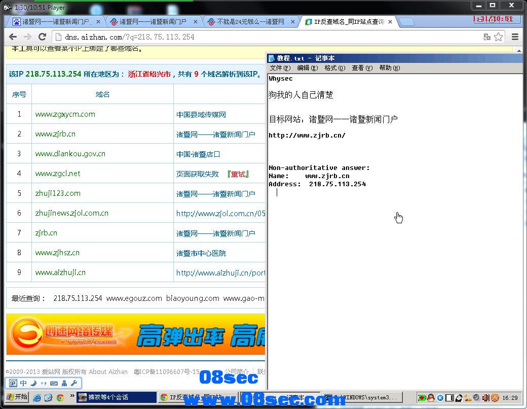527x409 pixels.
Task: Open taskbar item 裤衩等4个会话
Action: click(x=116, y=397)
